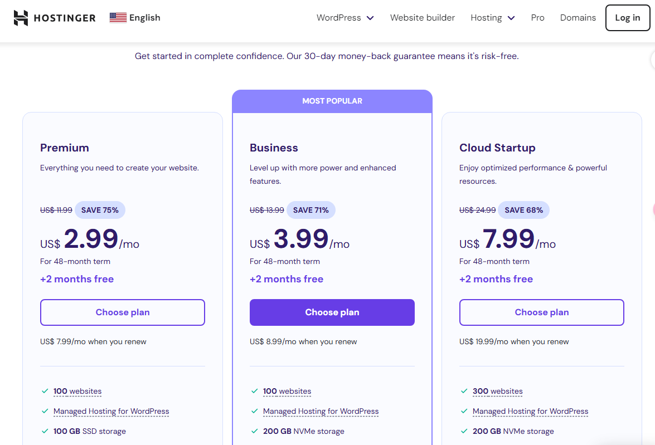The height and width of the screenshot is (445, 655).
Task: Click the Business +2 months free text
Action: coord(287,279)
